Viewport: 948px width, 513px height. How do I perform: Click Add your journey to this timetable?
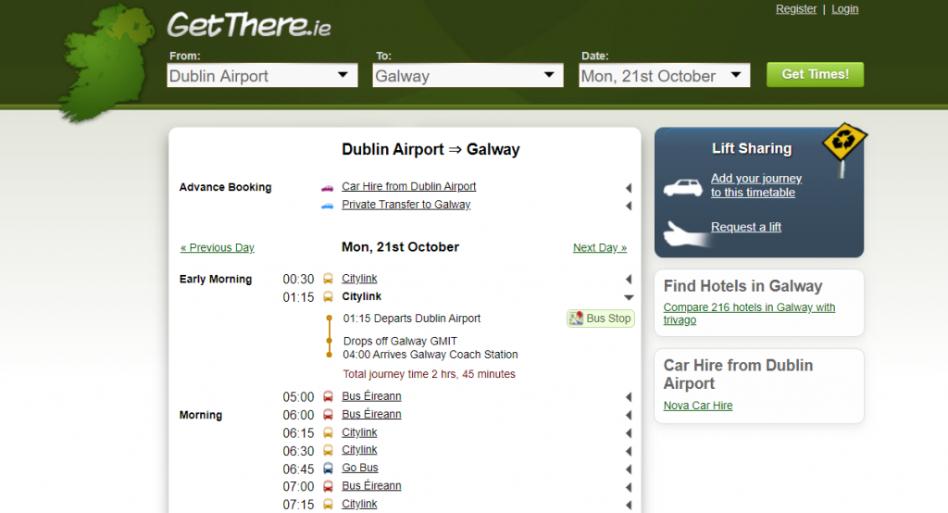point(756,185)
